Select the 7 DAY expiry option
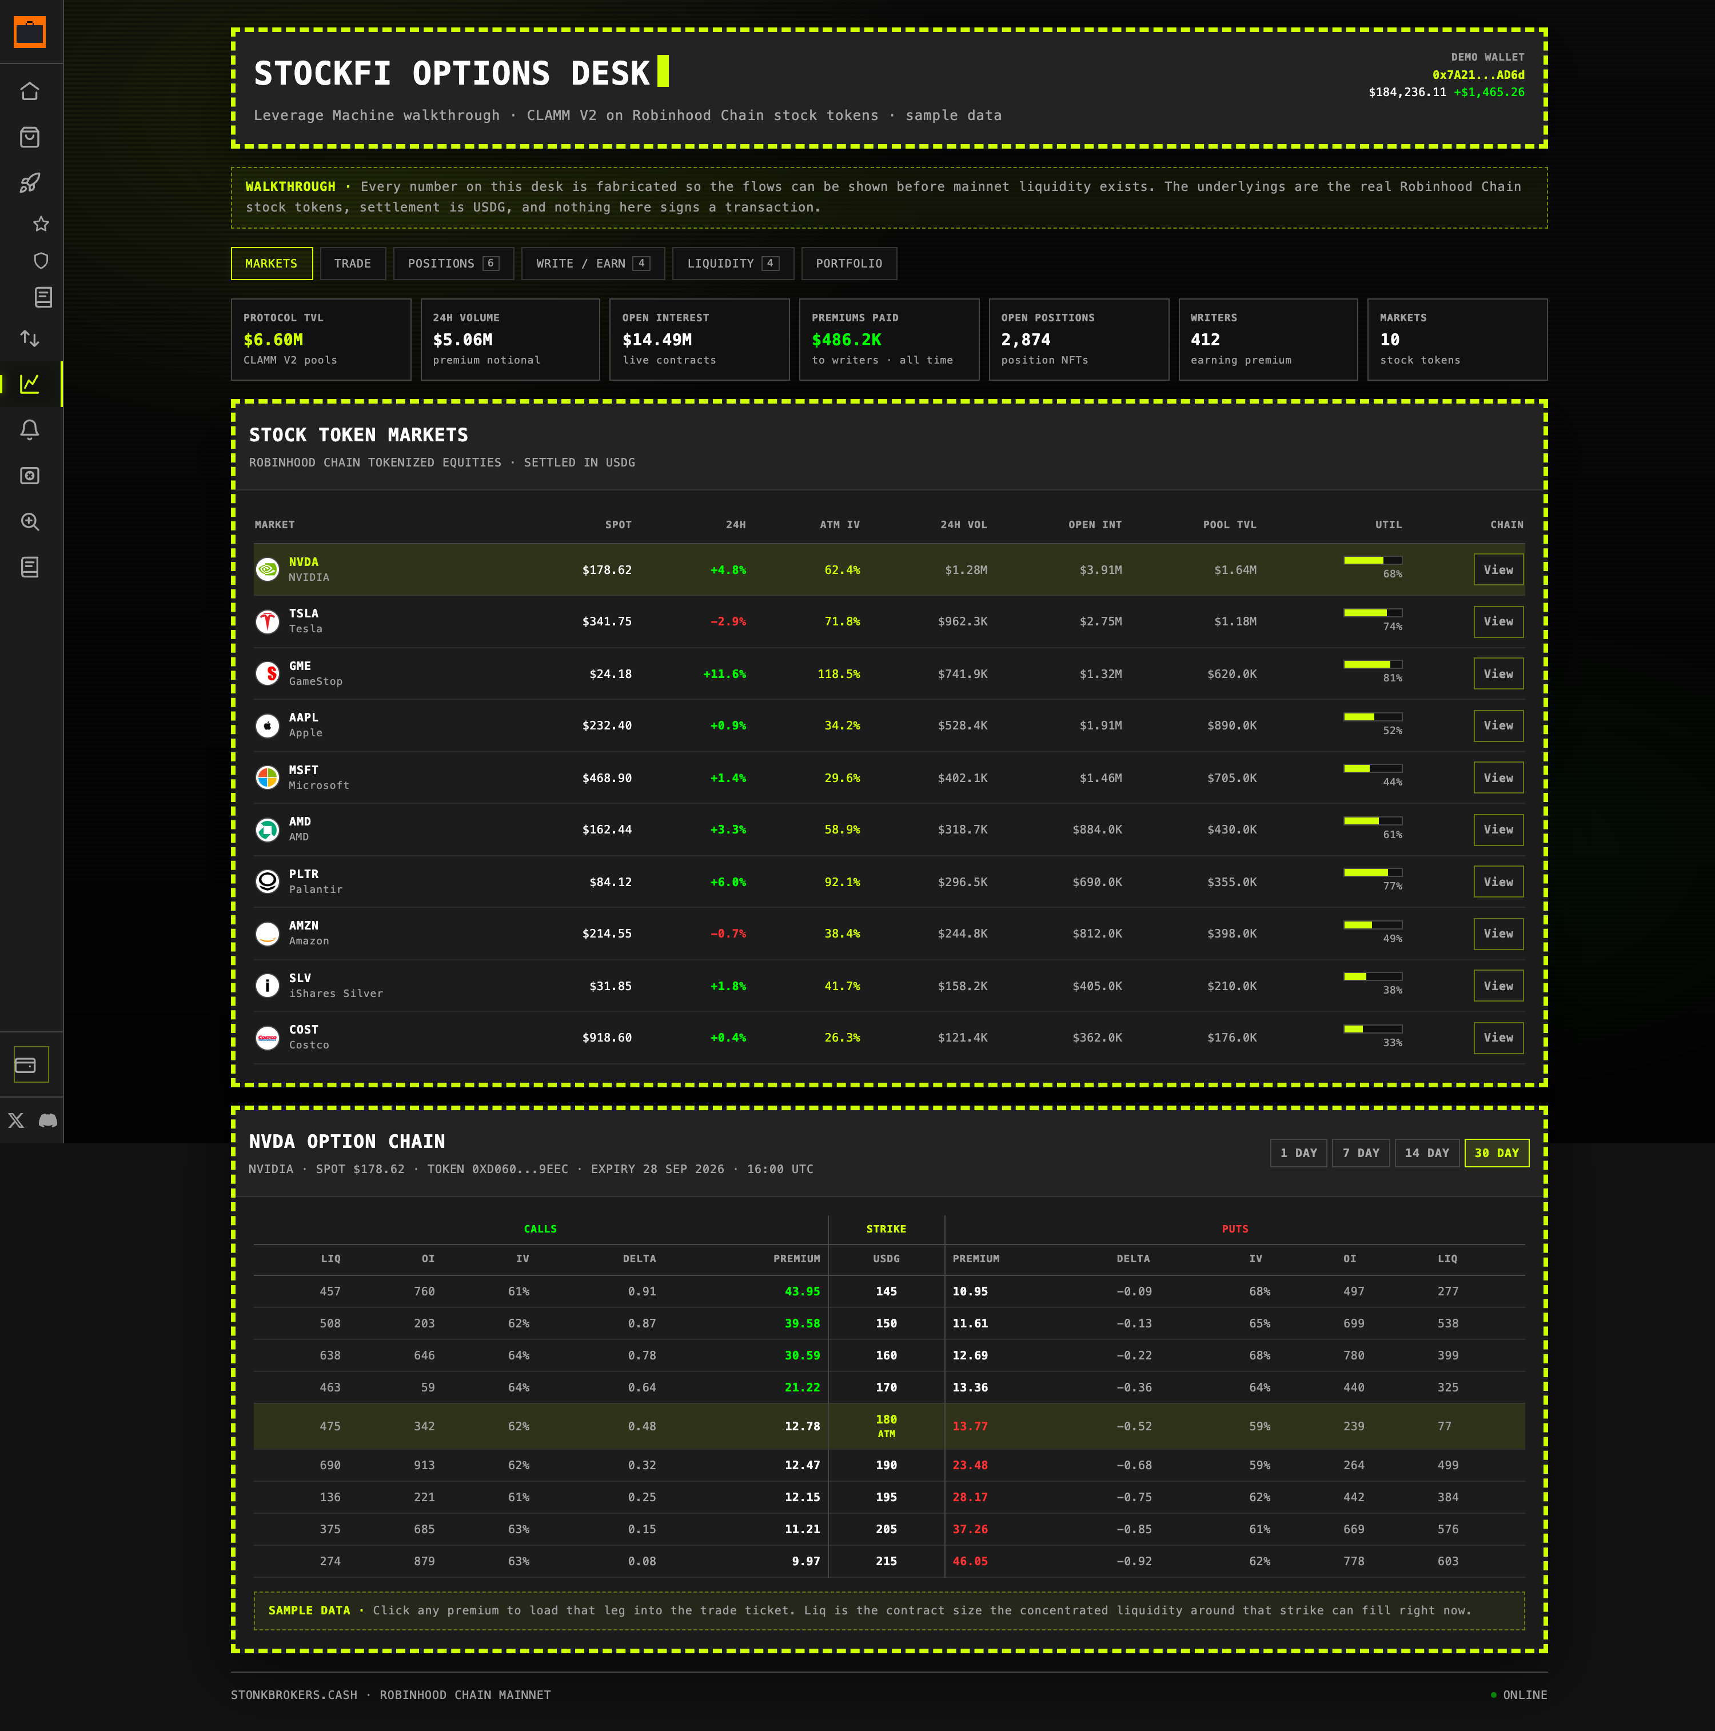 pyautogui.click(x=1361, y=1153)
